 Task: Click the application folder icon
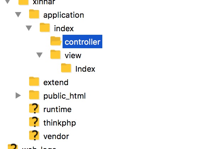pos(34,14)
